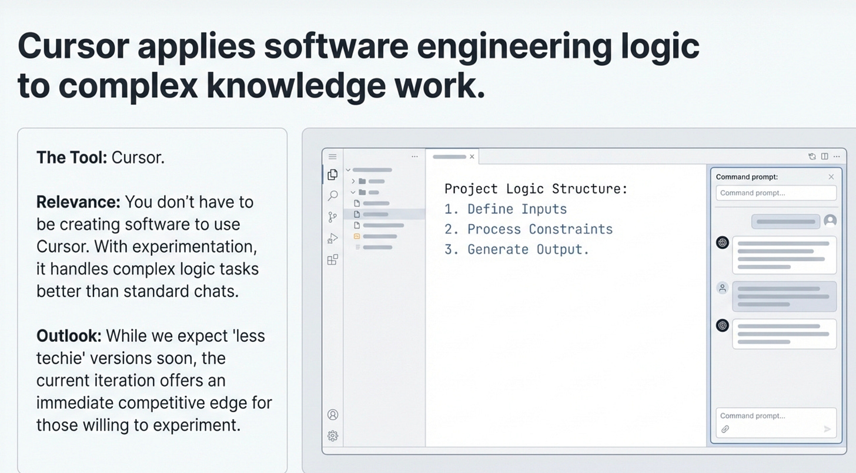Click the slide title 'Cursor applies software engineering logic'

(x=359, y=45)
